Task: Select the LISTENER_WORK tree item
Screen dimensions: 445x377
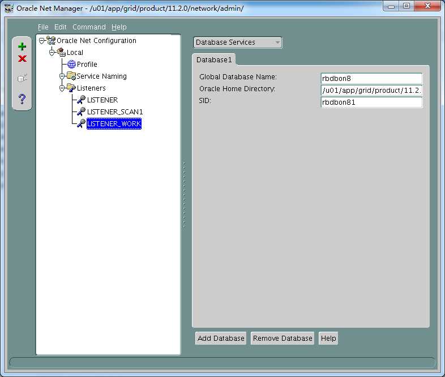Action: (x=114, y=124)
